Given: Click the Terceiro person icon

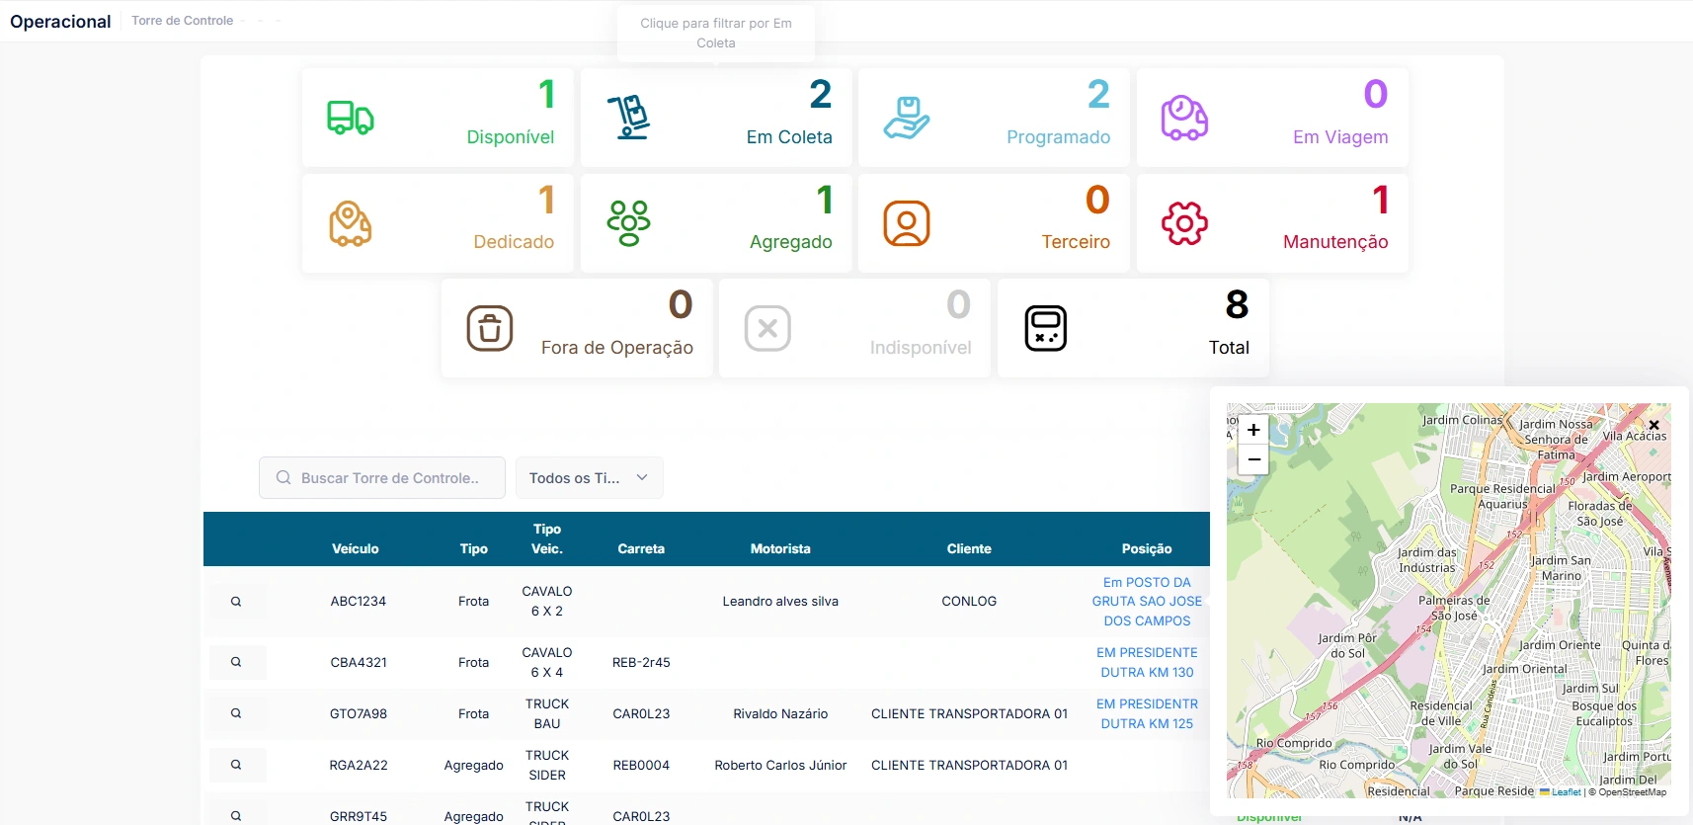Looking at the screenshot, I should [x=907, y=223].
